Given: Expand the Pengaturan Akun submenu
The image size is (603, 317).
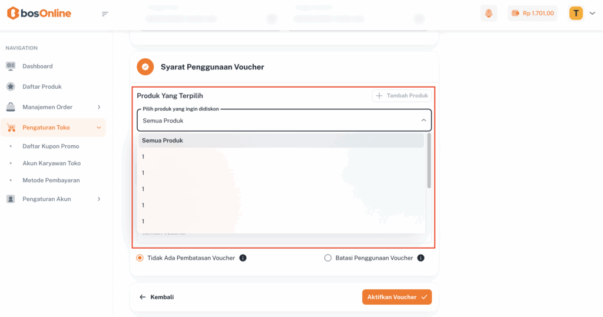Looking at the screenshot, I should point(99,199).
